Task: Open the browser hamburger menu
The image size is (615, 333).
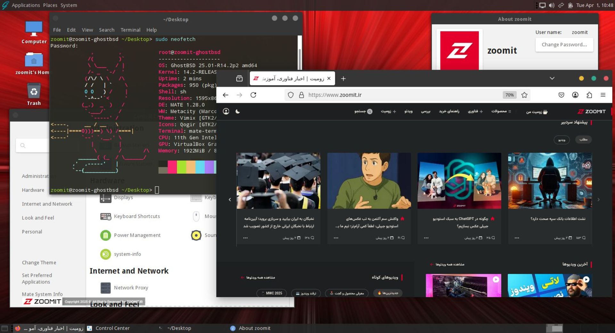Action: tap(603, 95)
